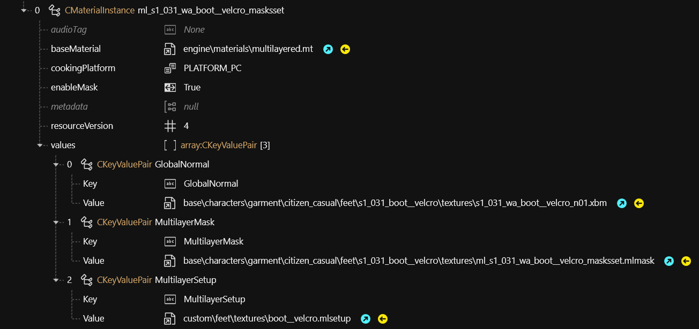Collapse the CMaterialInstance root node

click(x=24, y=10)
